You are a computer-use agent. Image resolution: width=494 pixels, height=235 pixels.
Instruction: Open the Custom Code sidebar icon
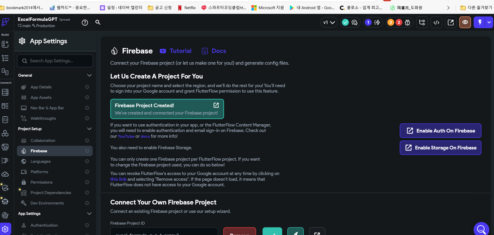[5, 161]
